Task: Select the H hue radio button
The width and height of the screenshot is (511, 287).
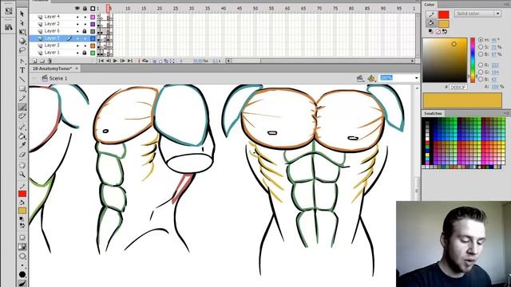Action: 481,40
